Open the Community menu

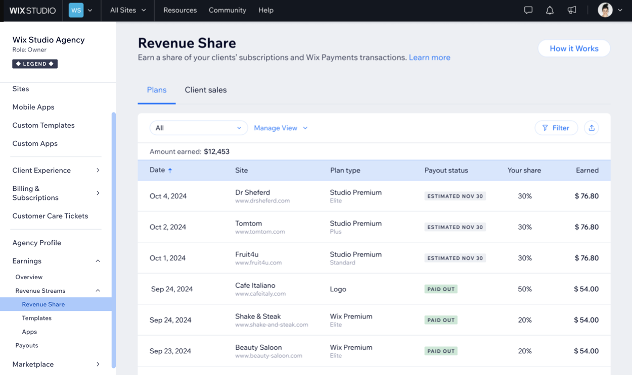tap(228, 10)
